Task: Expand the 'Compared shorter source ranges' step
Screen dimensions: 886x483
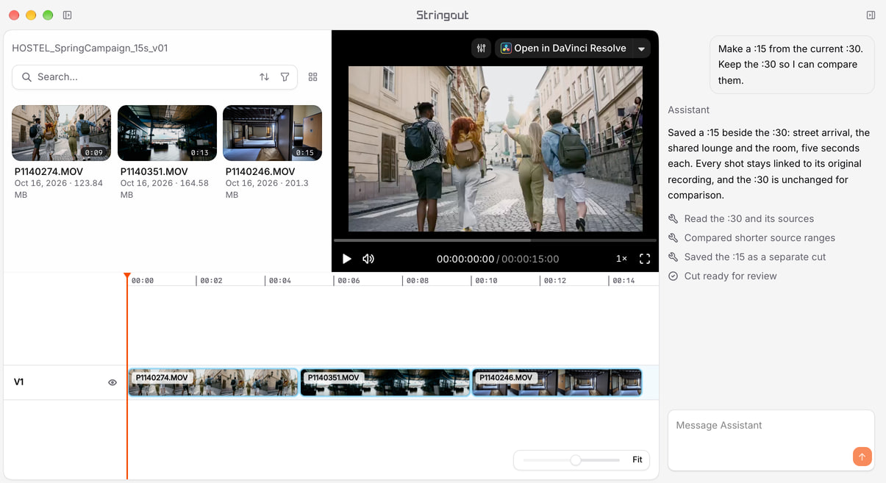Action: (751, 238)
